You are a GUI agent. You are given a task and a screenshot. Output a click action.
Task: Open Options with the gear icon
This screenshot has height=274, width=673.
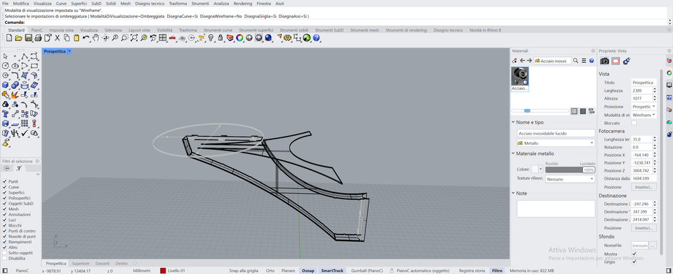click(x=288, y=38)
